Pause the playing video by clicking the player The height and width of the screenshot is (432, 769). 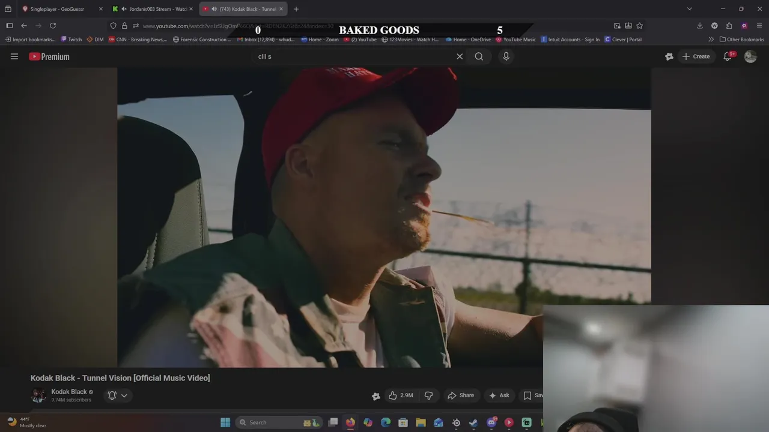point(384,217)
